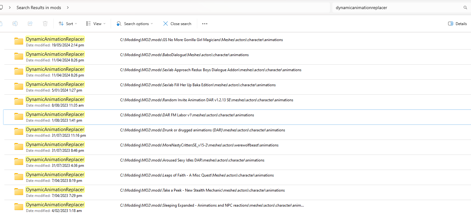
Task: Expand chevron before Search Results in mods
Action: click(x=10, y=8)
